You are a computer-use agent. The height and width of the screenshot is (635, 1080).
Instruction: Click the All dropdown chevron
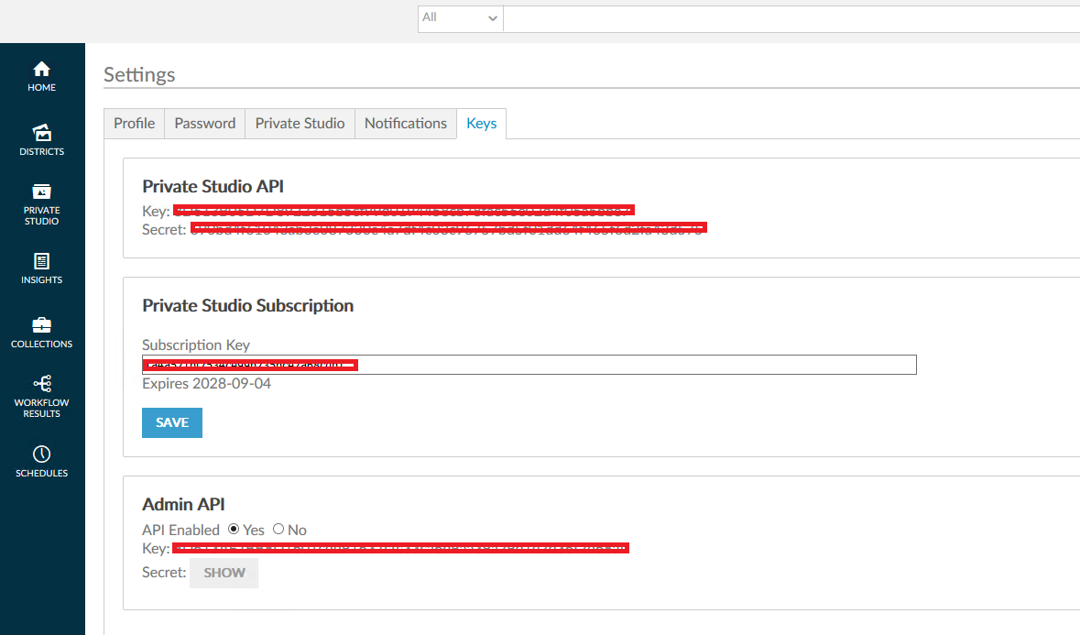coord(492,17)
